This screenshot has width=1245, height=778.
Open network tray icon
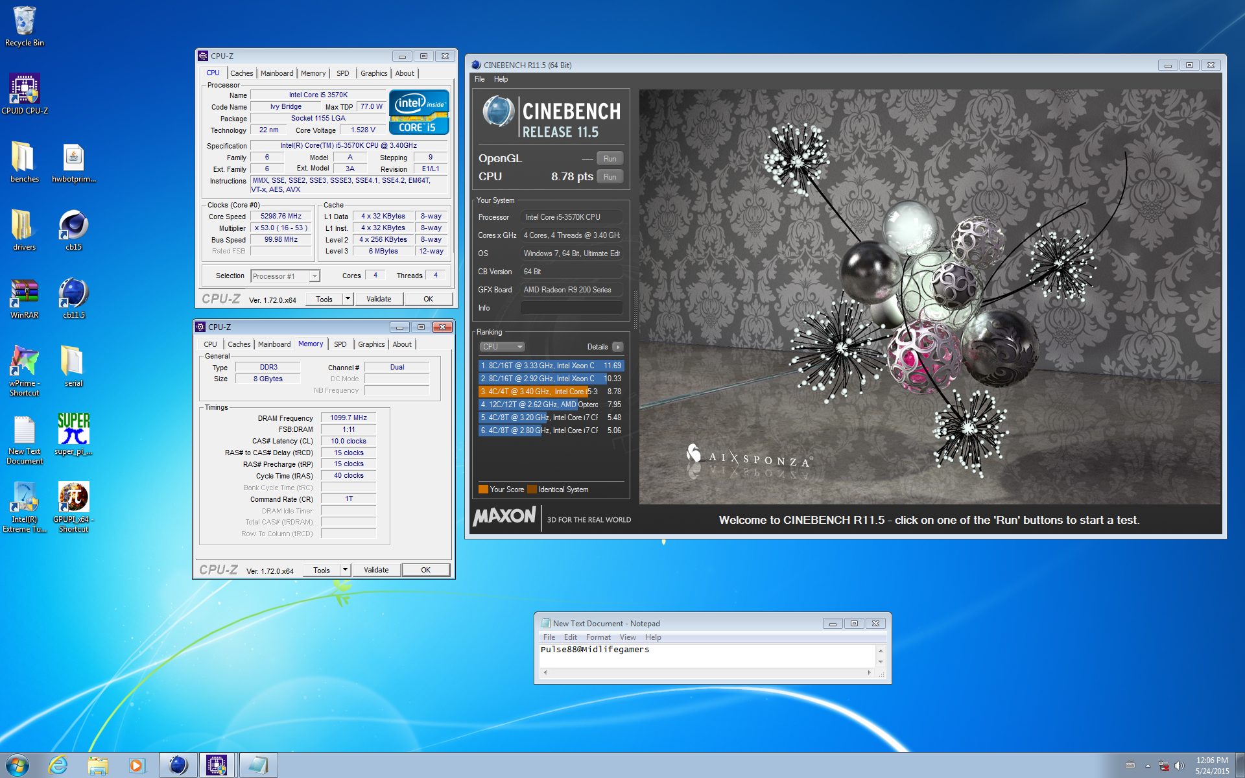pyautogui.click(x=1164, y=766)
